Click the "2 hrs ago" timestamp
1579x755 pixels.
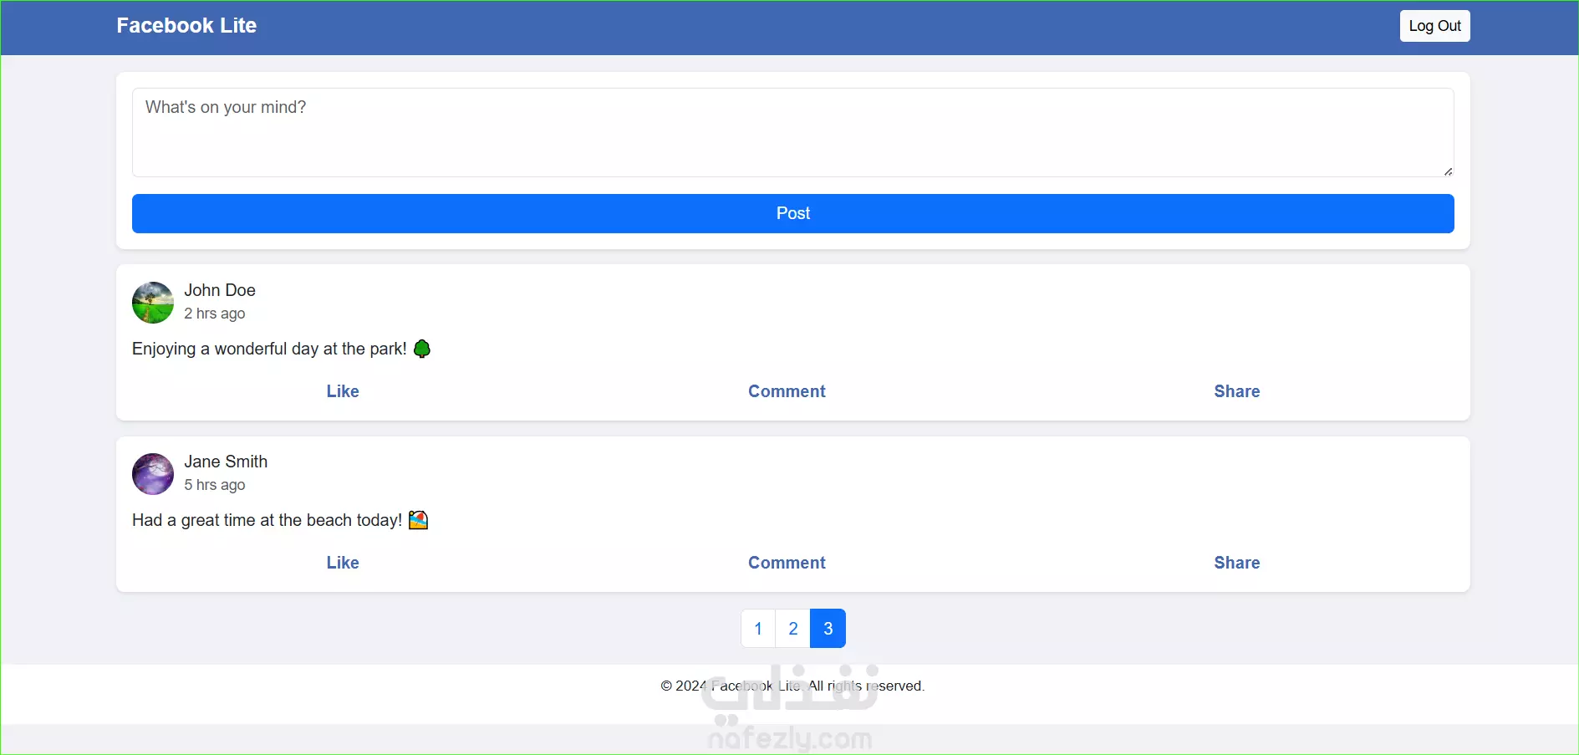point(215,314)
